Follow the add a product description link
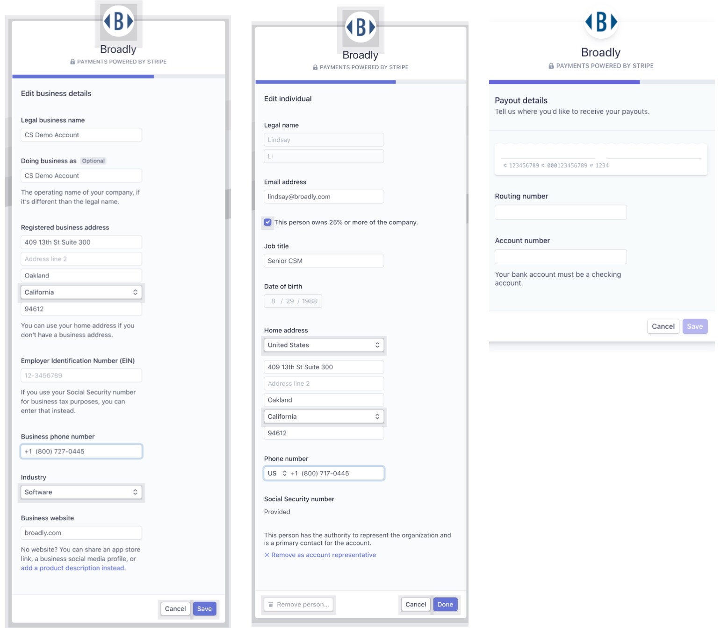The width and height of the screenshot is (721, 628). (73, 568)
